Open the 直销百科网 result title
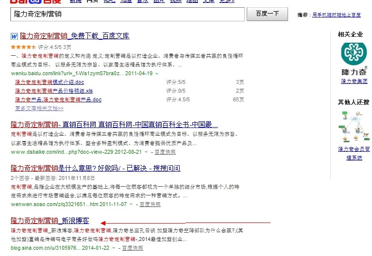 (114, 125)
